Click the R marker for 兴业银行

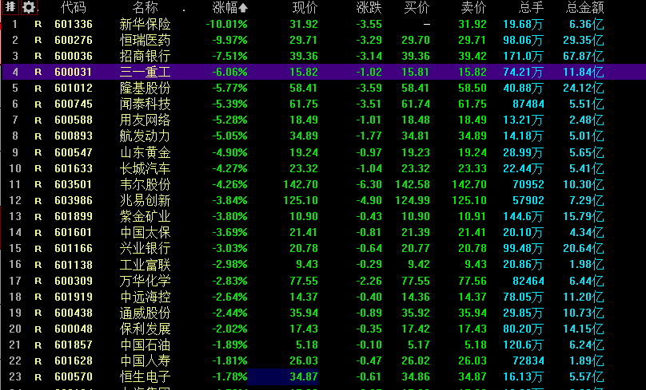[x=38, y=249]
